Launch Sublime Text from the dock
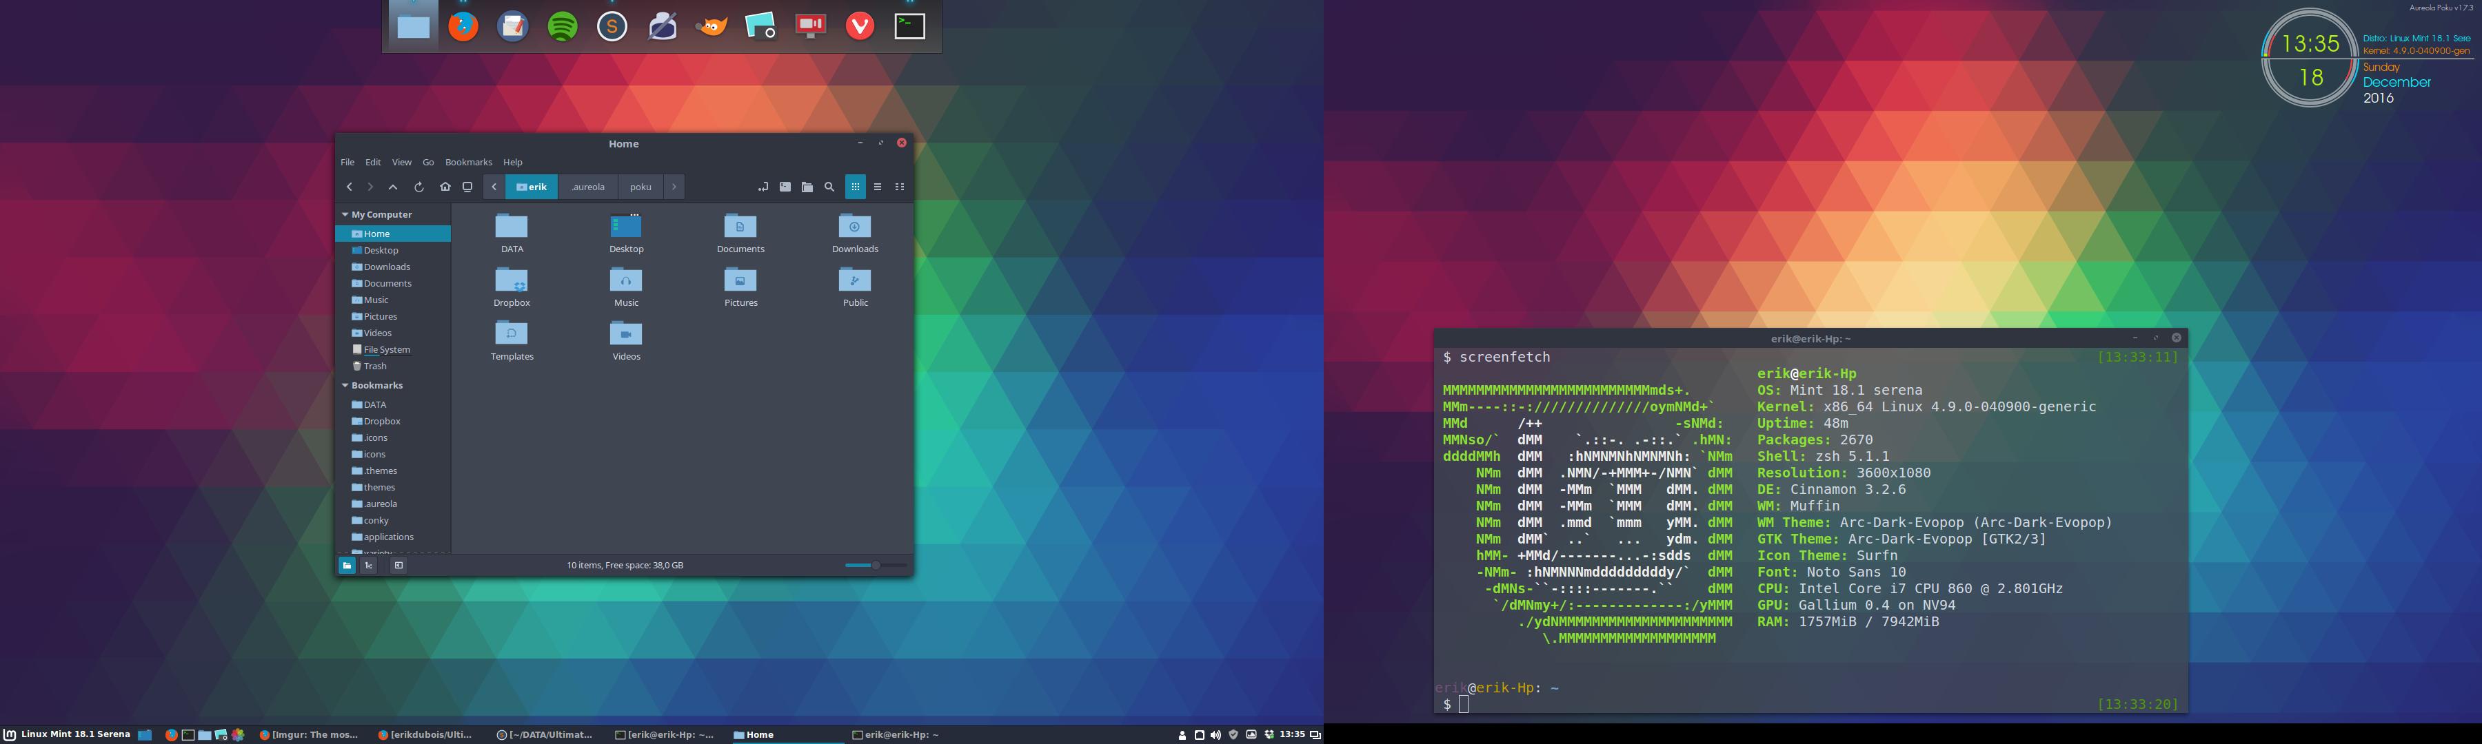 (612, 26)
